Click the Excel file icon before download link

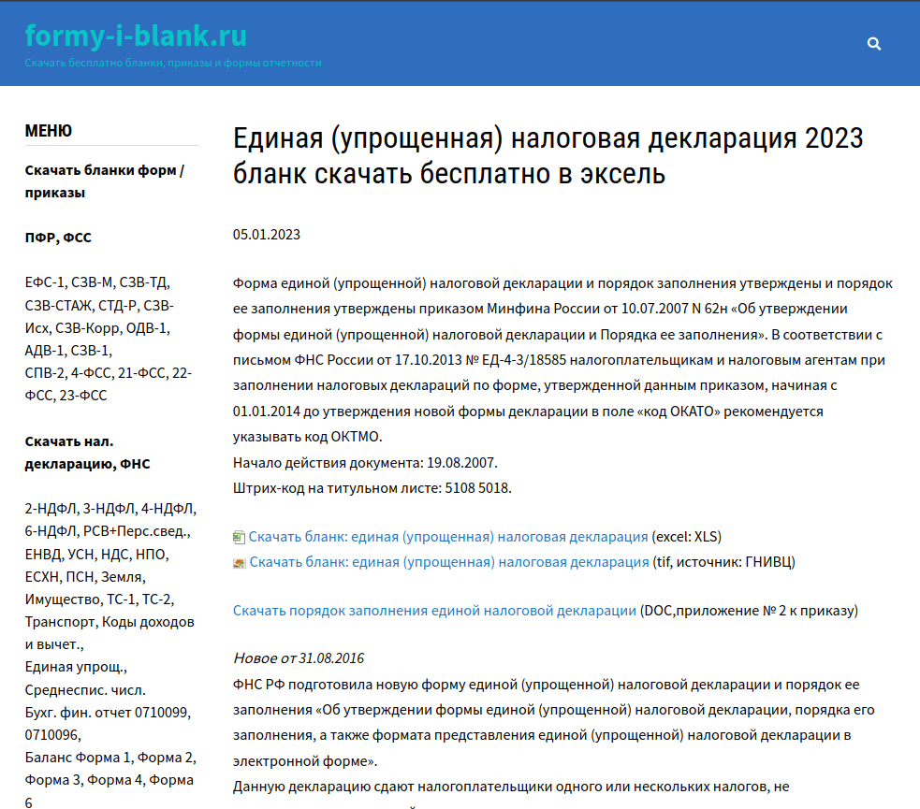click(240, 537)
